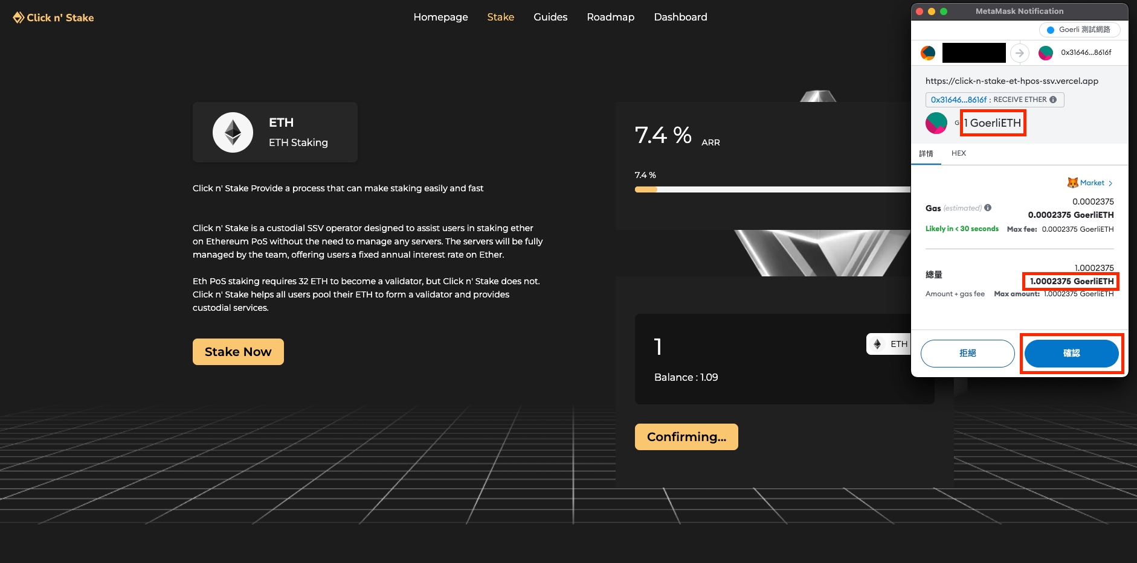Screen dimensions: 1137x563
Task: Click the Stake Now button
Action: (x=238, y=352)
